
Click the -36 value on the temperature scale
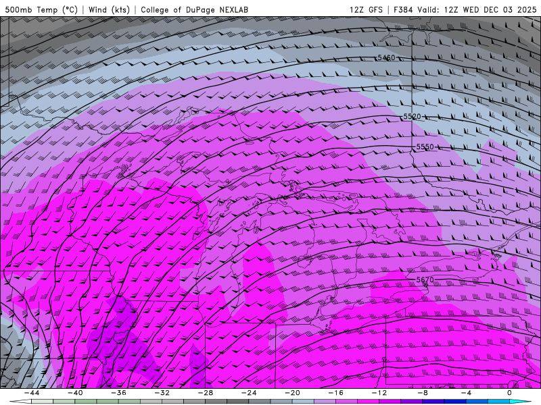119,393
